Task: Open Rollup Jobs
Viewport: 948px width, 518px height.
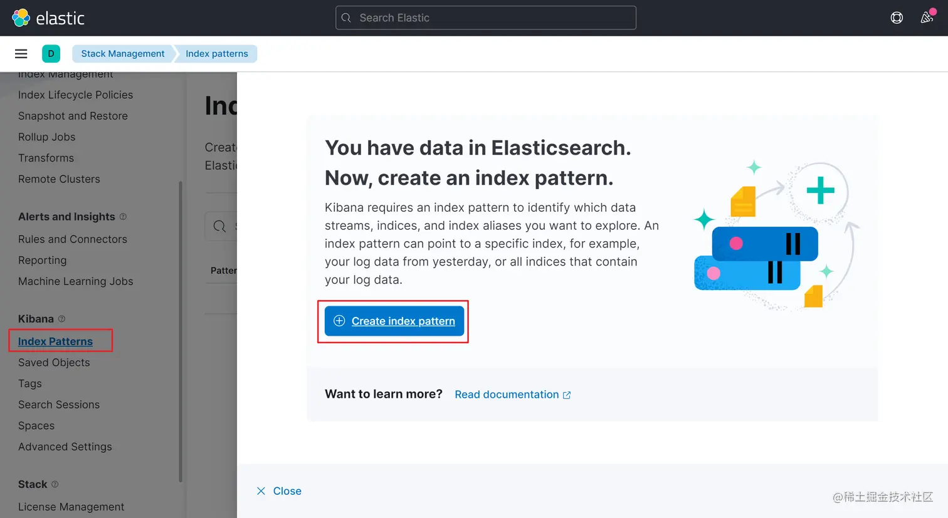Action: pyautogui.click(x=46, y=137)
